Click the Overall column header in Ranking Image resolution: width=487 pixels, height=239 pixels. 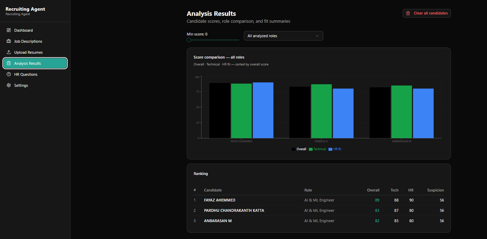coord(373,190)
